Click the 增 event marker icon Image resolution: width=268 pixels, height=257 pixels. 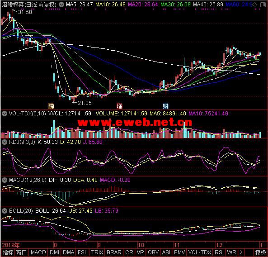pos(119,106)
